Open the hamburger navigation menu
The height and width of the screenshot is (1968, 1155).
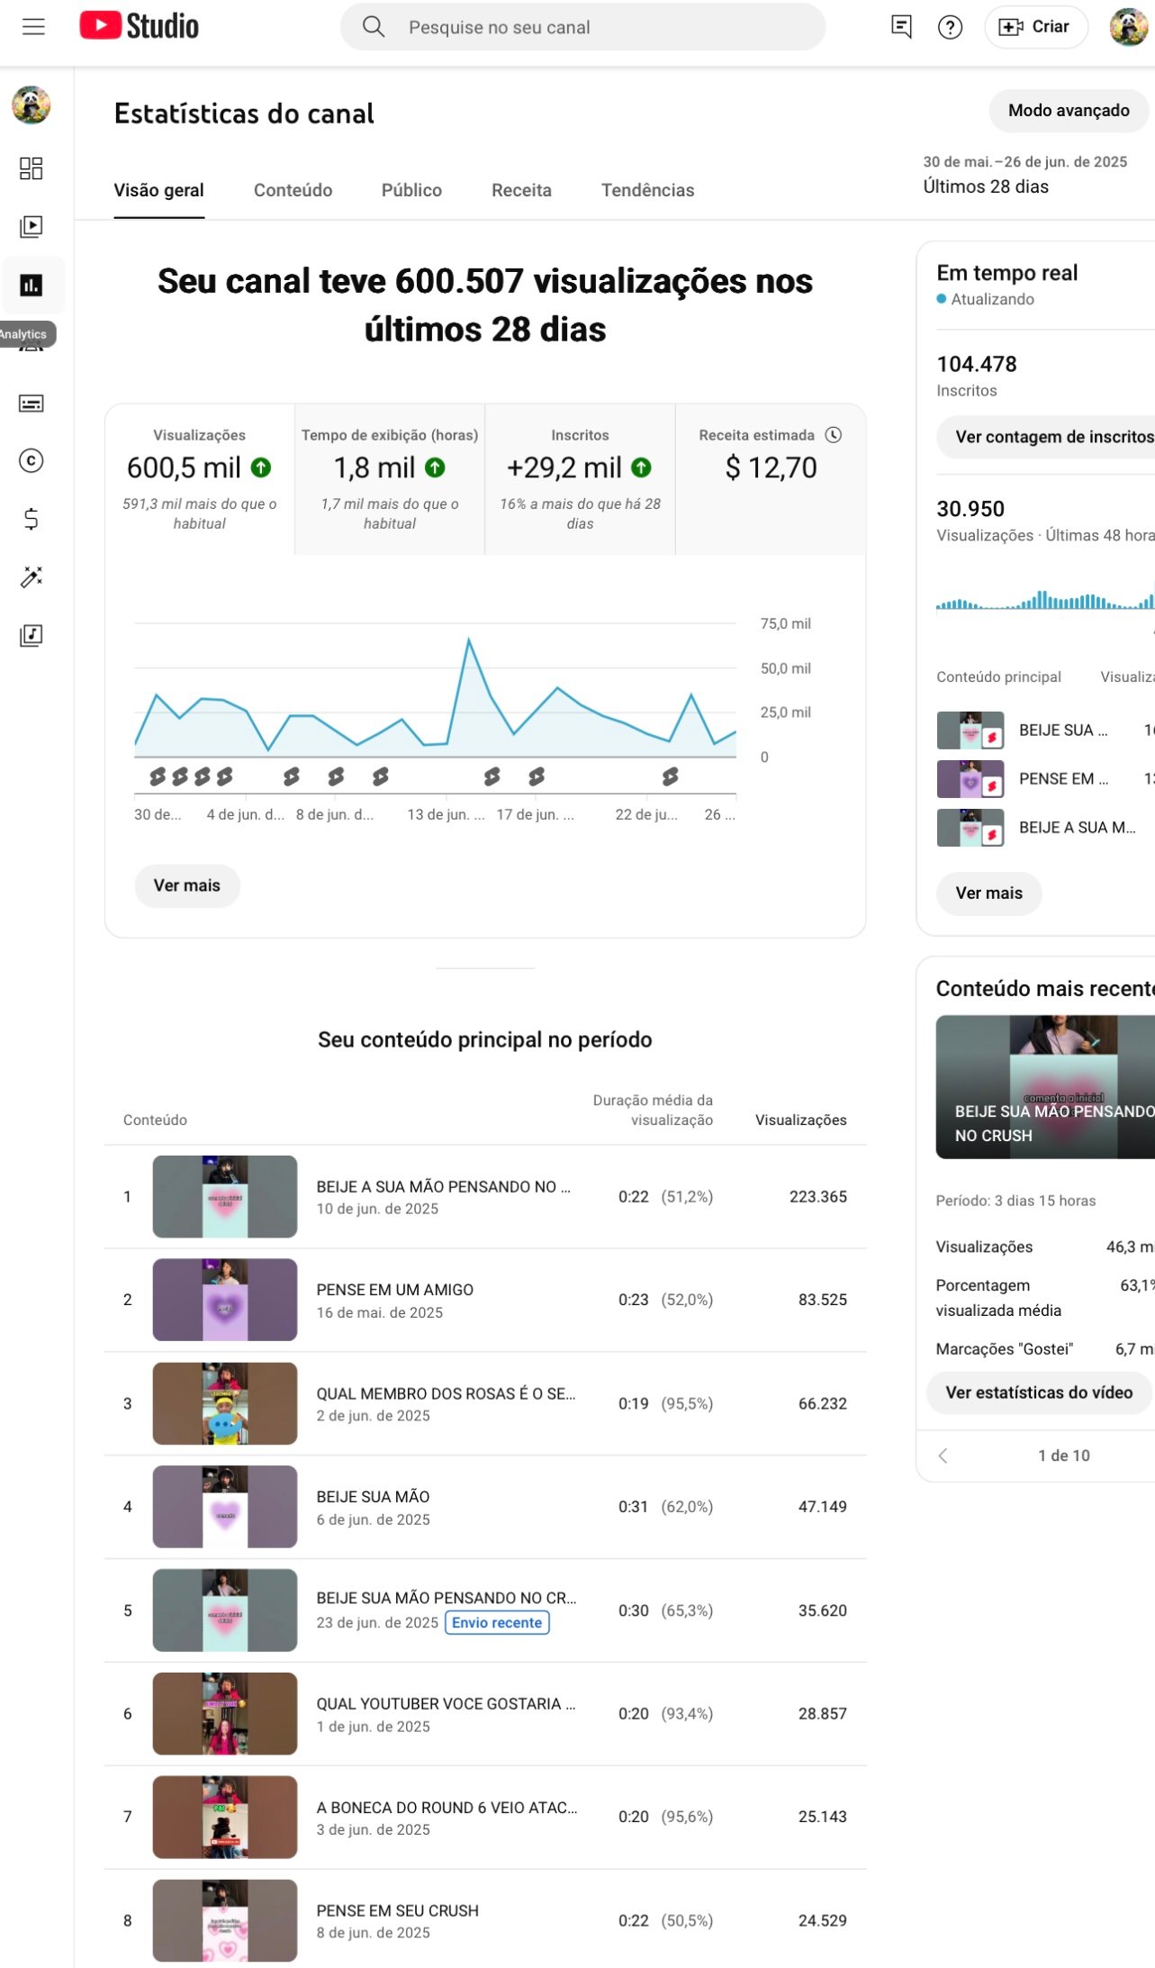pyautogui.click(x=33, y=26)
